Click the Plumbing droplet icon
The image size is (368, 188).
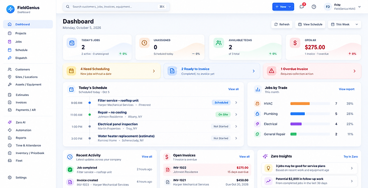pyautogui.click(x=257, y=114)
